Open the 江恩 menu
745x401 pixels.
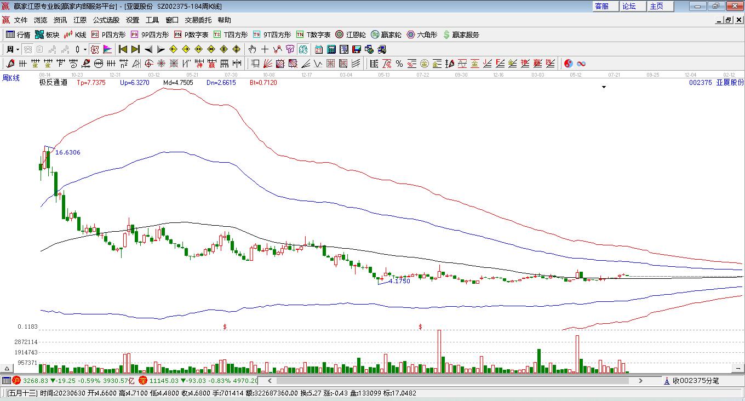(80, 20)
